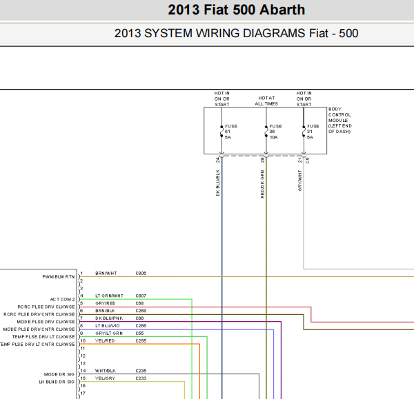This screenshot has width=414, height=399.
Task: Select the 'MODE PLSE DRV CNTR CLKWSE' label
Action: coord(39,329)
